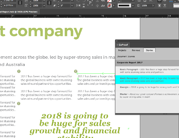This screenshot has width=179, height=138.
Task: Click the constrain width and height link icon
Action: tap(20, 3)
